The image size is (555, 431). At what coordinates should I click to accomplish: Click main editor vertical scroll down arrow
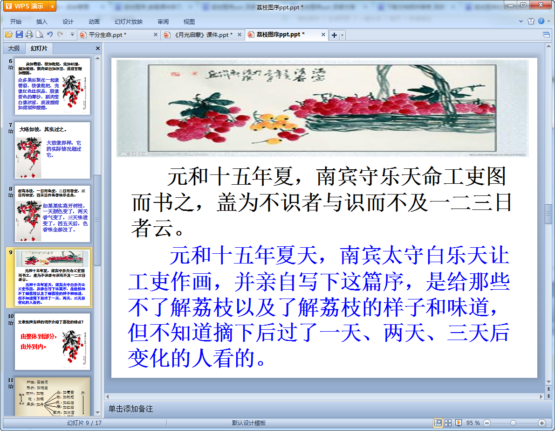point(548,382)
